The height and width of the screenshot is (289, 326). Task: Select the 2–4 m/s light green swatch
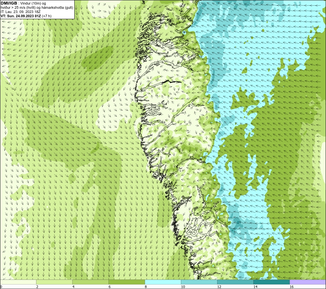click(54, 282)
